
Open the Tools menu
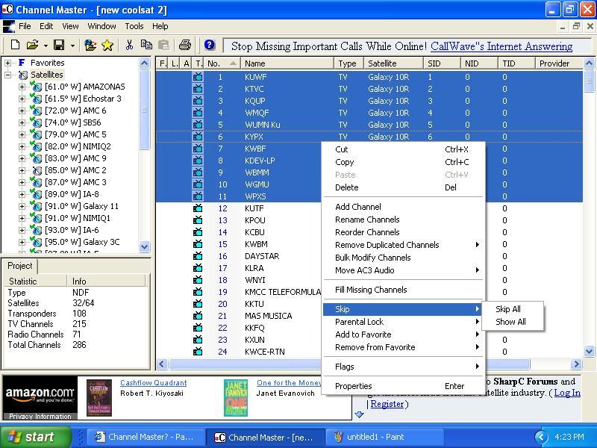coord(134,26)
